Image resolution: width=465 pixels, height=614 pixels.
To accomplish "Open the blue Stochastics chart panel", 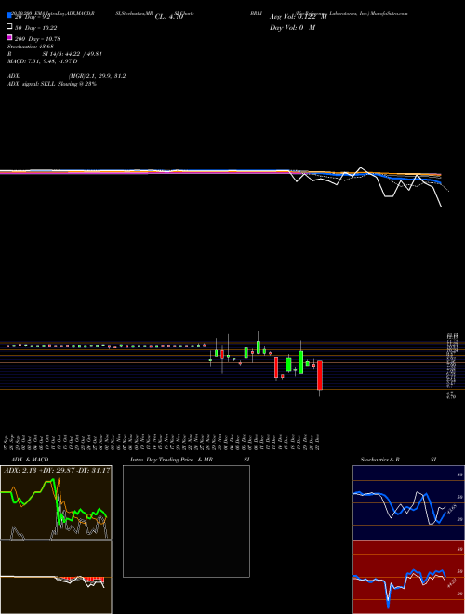I will [408, 502].
